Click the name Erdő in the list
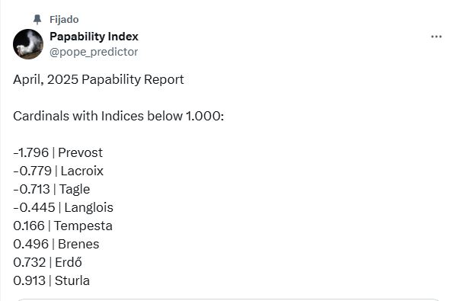The image size is (454, 301). click(x=69, y=262)
